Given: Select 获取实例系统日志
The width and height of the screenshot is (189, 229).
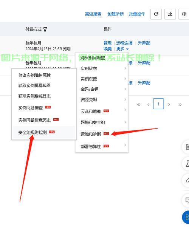Looking at the screenshot, I should tap(44, 96).
